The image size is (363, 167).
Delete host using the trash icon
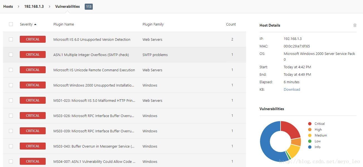(x=355, y=25)
